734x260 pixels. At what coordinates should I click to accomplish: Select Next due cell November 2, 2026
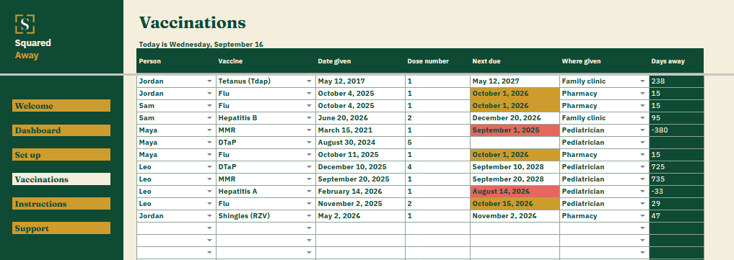pyautogui.click(x=515, y=215)
